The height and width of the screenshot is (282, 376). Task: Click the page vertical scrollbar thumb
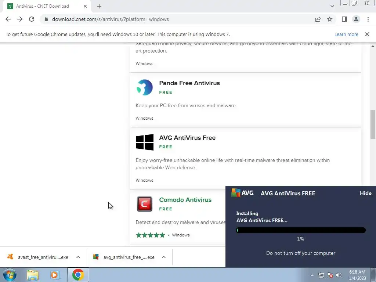click(373, 124)
